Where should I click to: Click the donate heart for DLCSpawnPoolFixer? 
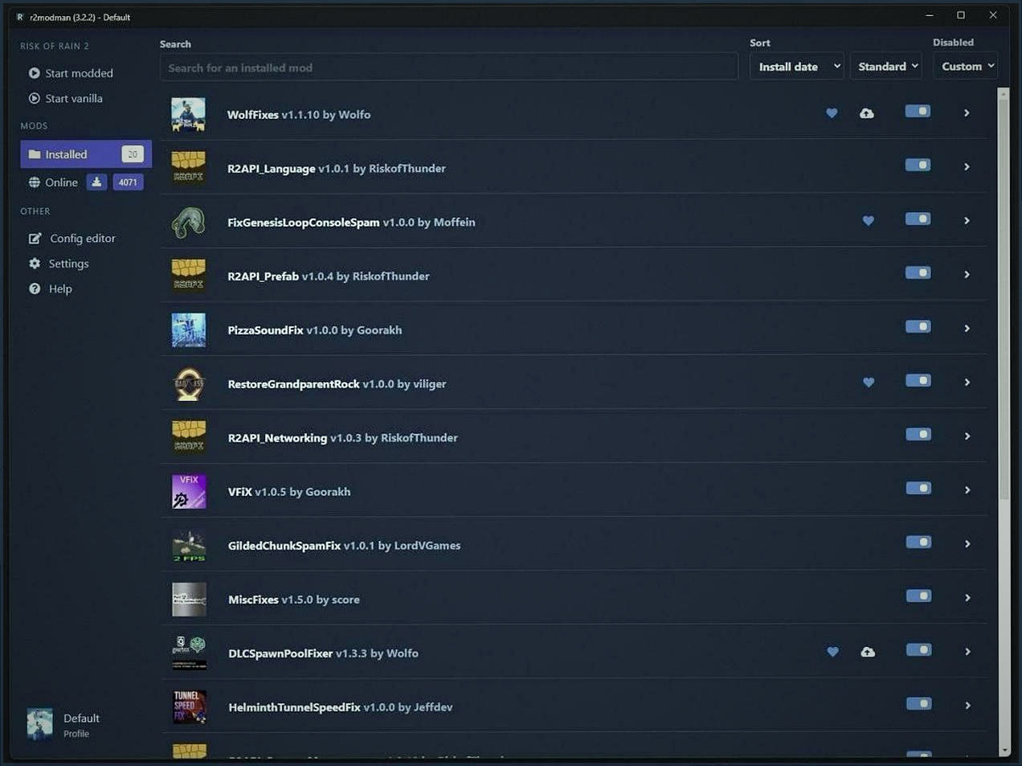832,652
